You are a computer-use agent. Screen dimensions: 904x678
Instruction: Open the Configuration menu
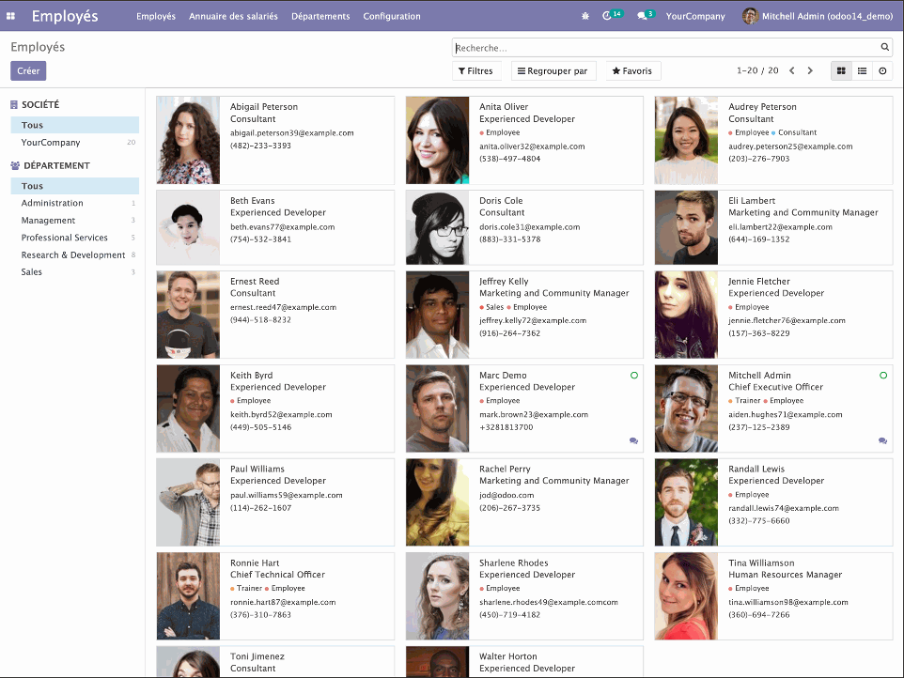click(391, 16)
